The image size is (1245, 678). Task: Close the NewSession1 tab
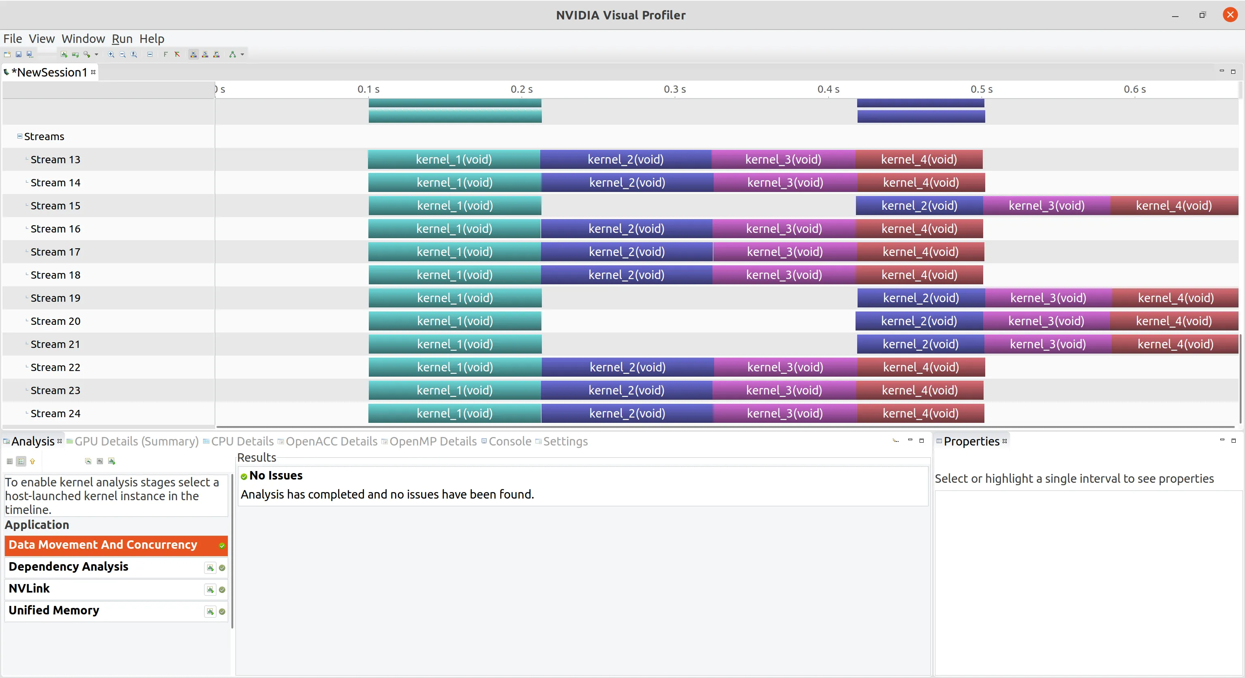[93, 72]
